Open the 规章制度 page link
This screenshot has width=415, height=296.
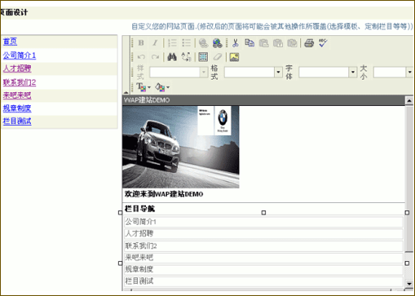(x=17, y=108)
